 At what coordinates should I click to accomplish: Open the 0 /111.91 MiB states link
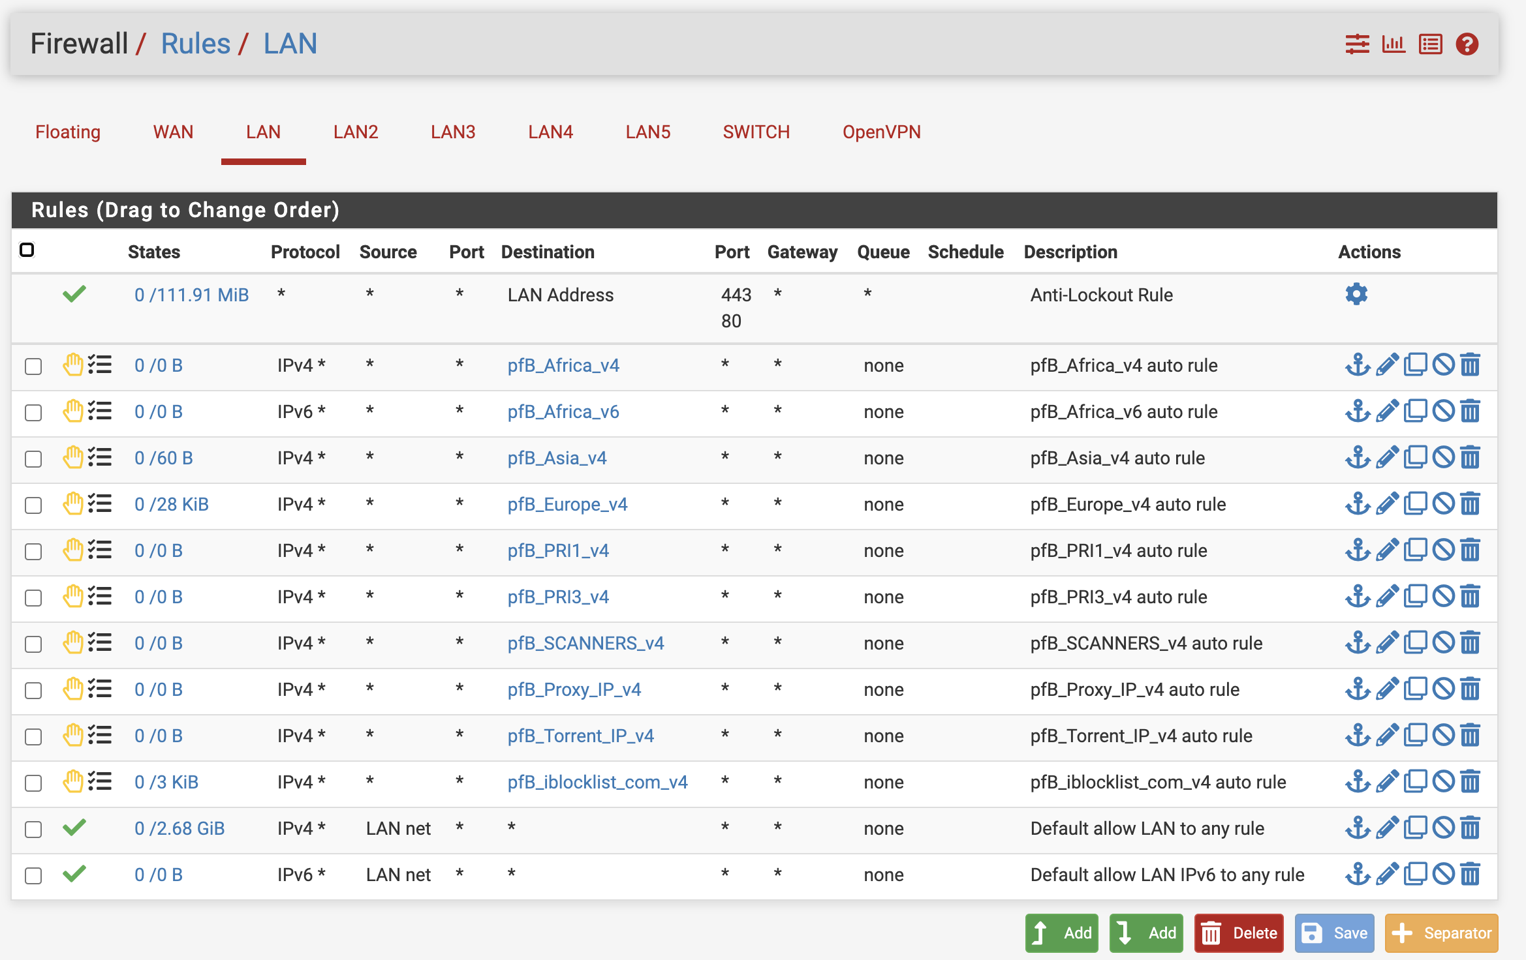[x=191, y=295]
